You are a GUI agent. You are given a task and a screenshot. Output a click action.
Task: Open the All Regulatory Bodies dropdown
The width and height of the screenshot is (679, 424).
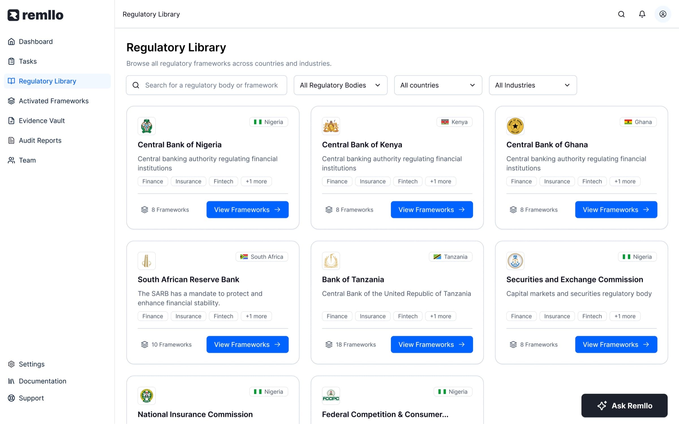click(x=340, y=85)
